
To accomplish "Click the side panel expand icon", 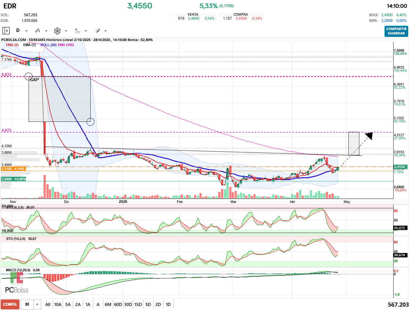I will click(x=6, y=31).
